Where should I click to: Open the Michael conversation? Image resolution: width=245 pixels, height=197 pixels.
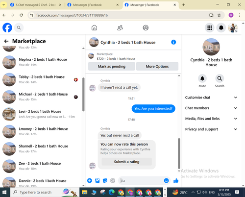pos(41,97)
